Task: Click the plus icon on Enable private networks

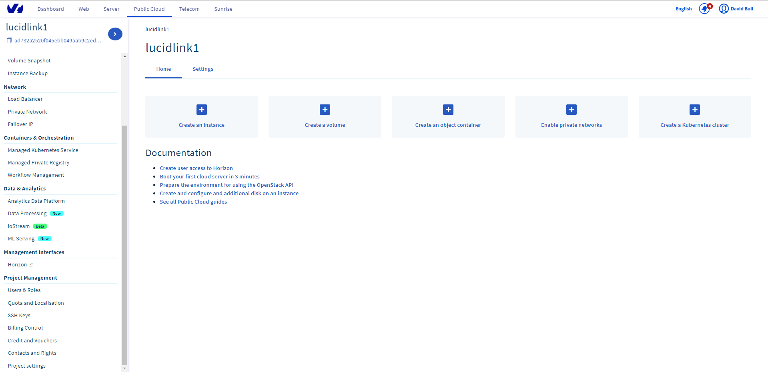Action: pyautogui.click(x=571, y=110)
